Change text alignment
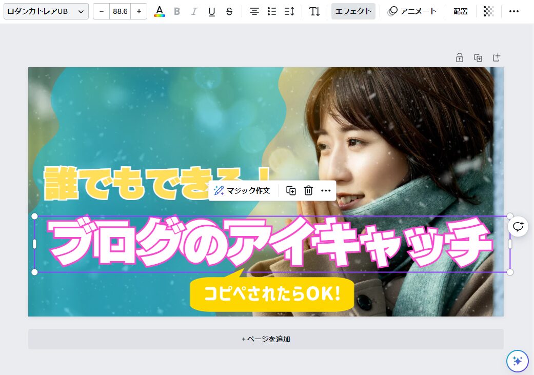Screen dimensions: 534x375 coord(254,11)
